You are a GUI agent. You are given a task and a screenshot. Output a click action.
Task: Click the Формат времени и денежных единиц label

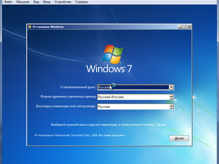pyautogui.click(x=68, y=96)
